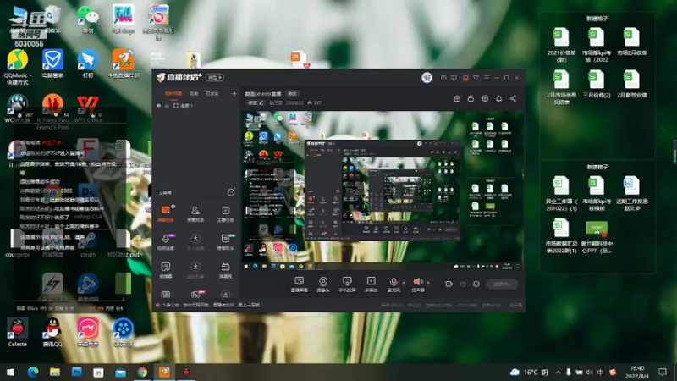Open the 2月新签业绩 spreadsheet file

pyautogui.click(x=631, y=84)
